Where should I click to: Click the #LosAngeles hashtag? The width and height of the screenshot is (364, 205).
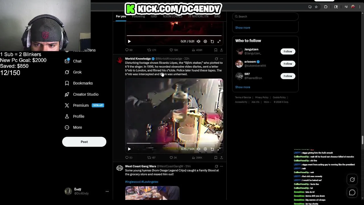tap(150, 182)
